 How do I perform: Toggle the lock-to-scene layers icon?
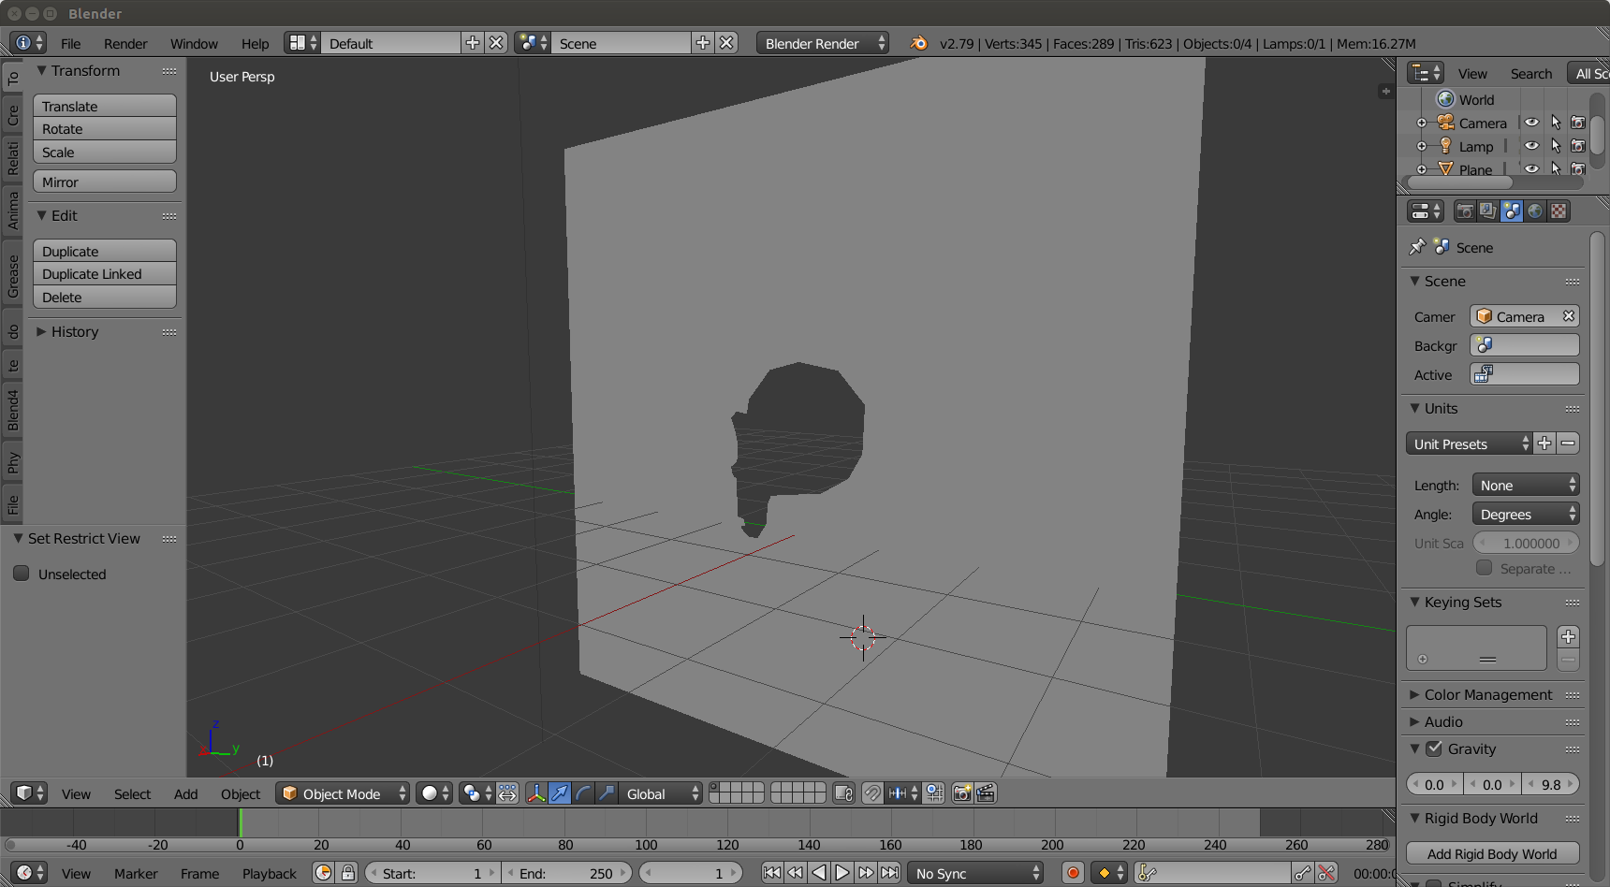[x=843, y=793]
